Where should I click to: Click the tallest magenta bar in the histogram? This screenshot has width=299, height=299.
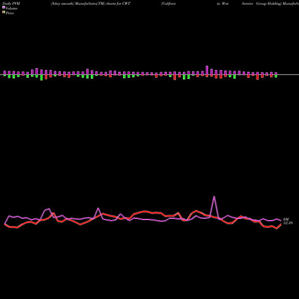click(207, 70)
